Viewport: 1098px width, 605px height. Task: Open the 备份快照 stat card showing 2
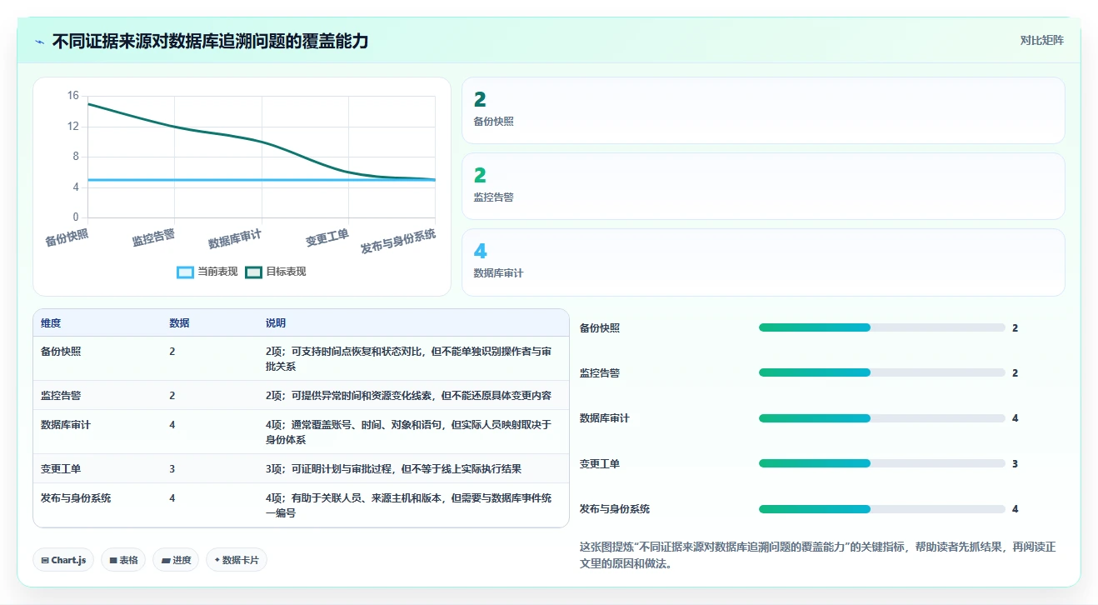click(x=763, y=111)
